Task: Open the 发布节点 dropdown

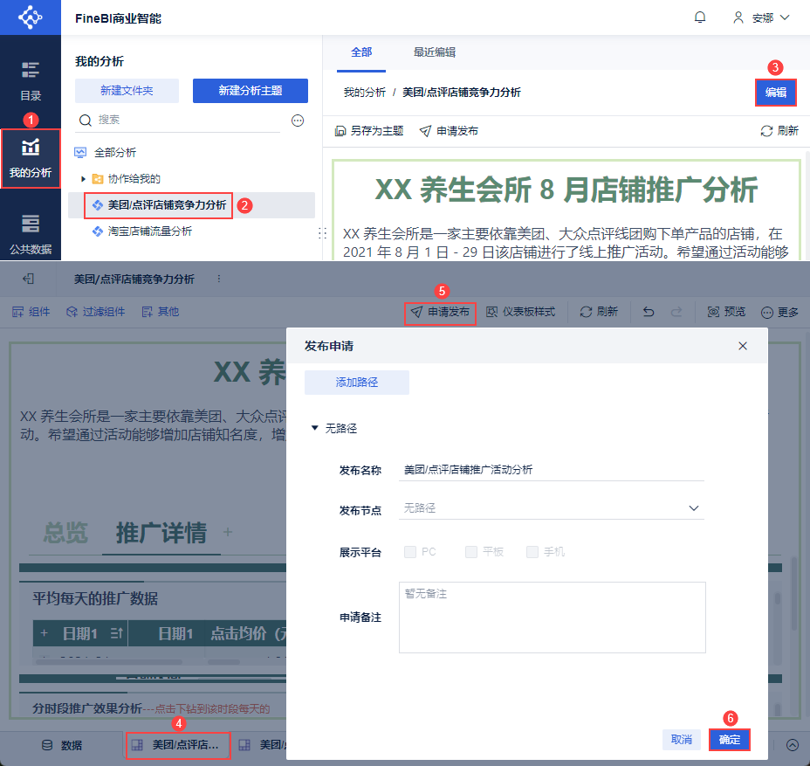Action: point(552,508)
